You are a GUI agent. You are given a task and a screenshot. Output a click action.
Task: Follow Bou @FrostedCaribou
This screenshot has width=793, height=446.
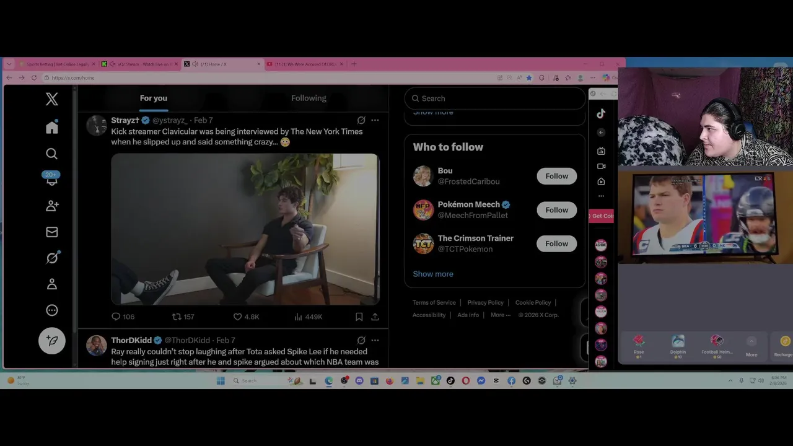pos(556,176)
